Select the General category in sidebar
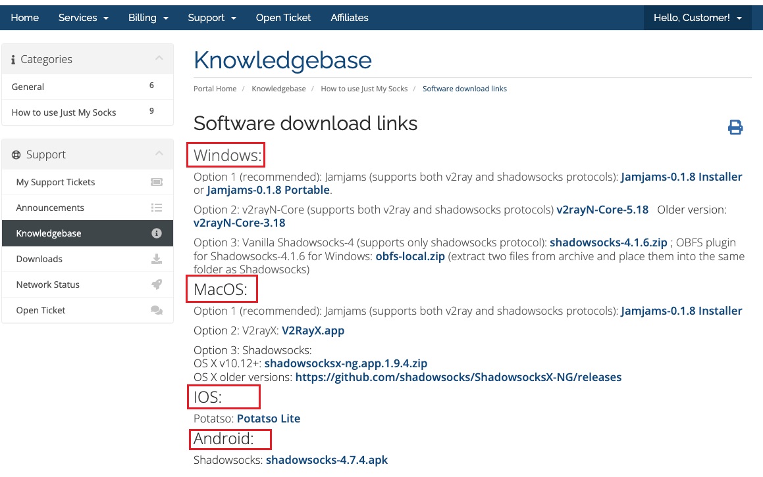This screenshot has width=763, height=477. [x=28, y=87]
